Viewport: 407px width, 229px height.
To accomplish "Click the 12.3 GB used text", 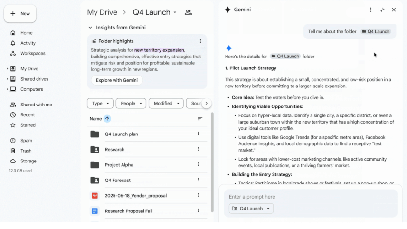I will [20, 171].
